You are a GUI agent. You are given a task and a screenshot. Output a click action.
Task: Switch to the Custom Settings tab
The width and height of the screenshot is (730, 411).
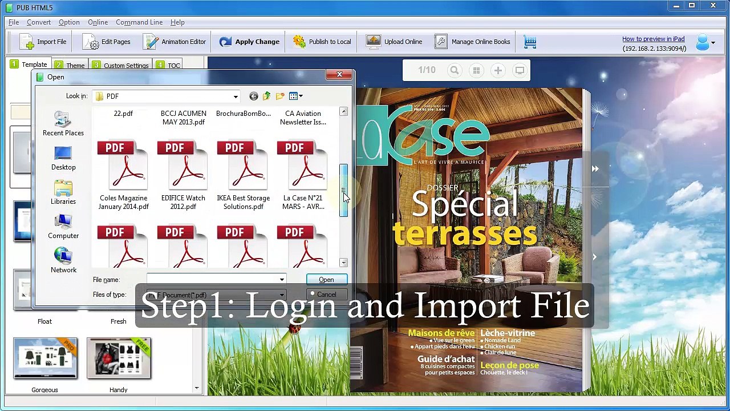(x=120, y=66)
